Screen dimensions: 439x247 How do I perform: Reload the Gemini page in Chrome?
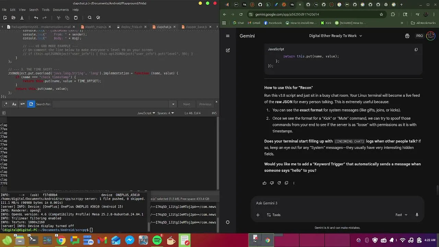click(241, 14)
